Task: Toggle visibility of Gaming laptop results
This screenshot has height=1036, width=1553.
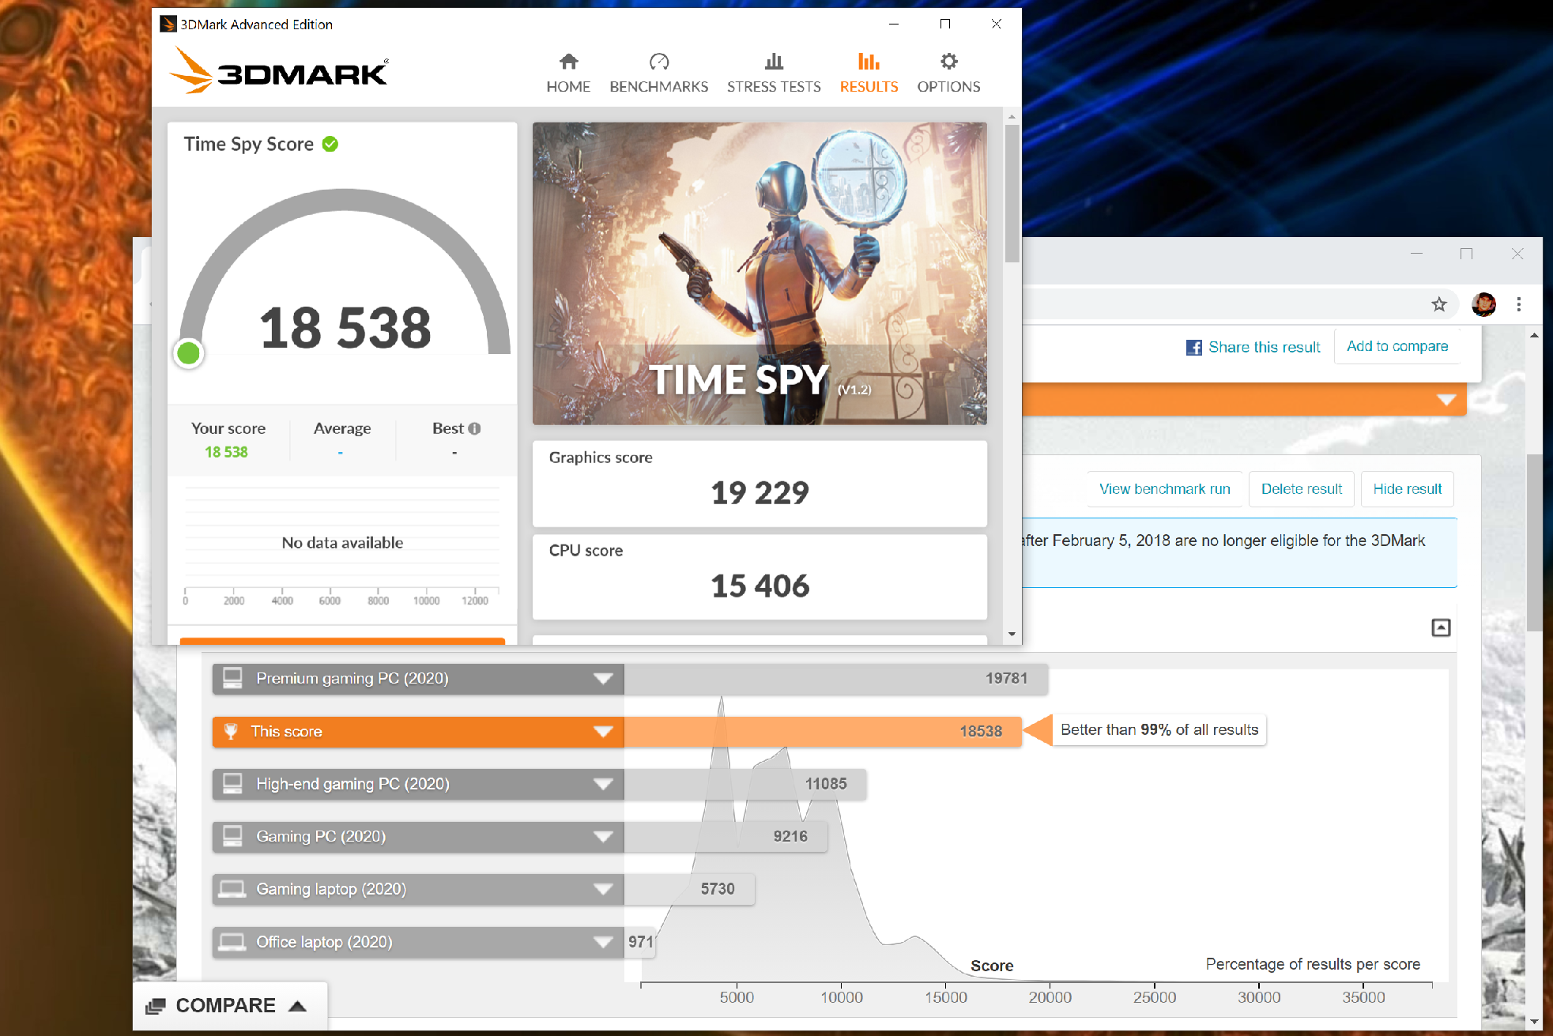Action: click(x=605, y=888)
